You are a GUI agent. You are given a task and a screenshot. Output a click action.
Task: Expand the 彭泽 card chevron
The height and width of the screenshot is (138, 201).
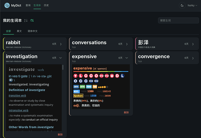point(193,44)
